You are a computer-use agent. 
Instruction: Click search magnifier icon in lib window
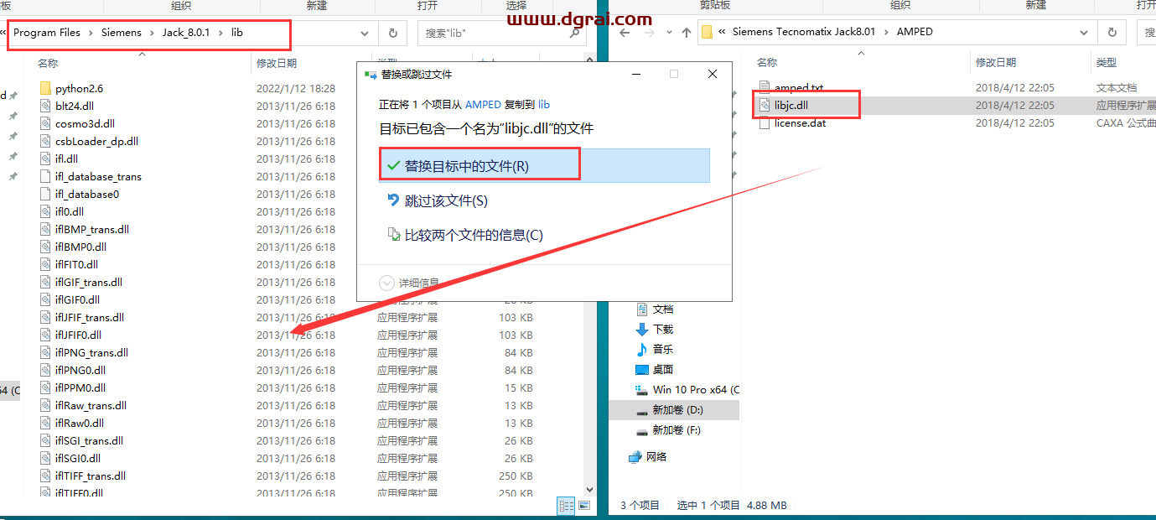[x=575, y=33]
